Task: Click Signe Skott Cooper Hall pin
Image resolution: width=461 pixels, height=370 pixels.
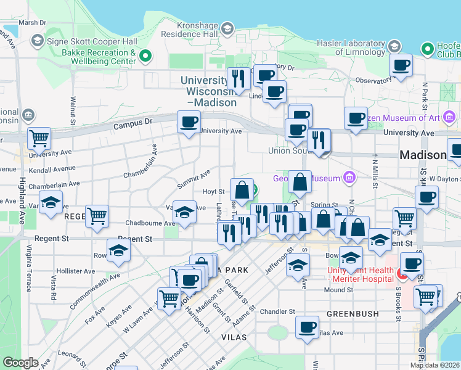Action: [38, 40]
